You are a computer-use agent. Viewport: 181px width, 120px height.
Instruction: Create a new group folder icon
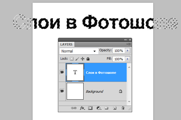coord(106,108)
